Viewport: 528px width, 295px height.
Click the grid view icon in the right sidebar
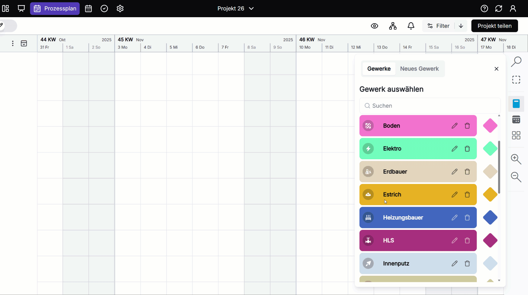(x=516, y=135)
